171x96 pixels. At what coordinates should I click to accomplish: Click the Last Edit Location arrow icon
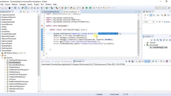coord(104,8)
